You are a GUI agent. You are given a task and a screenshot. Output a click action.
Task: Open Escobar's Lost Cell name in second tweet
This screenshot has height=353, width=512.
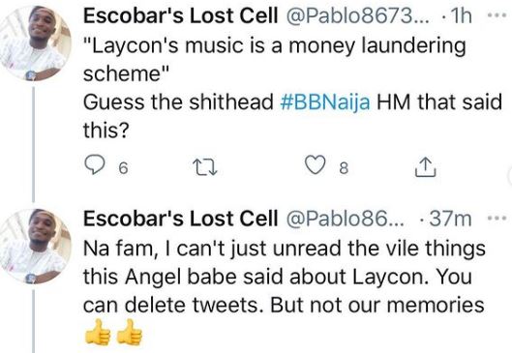click(x=181, y=219)
